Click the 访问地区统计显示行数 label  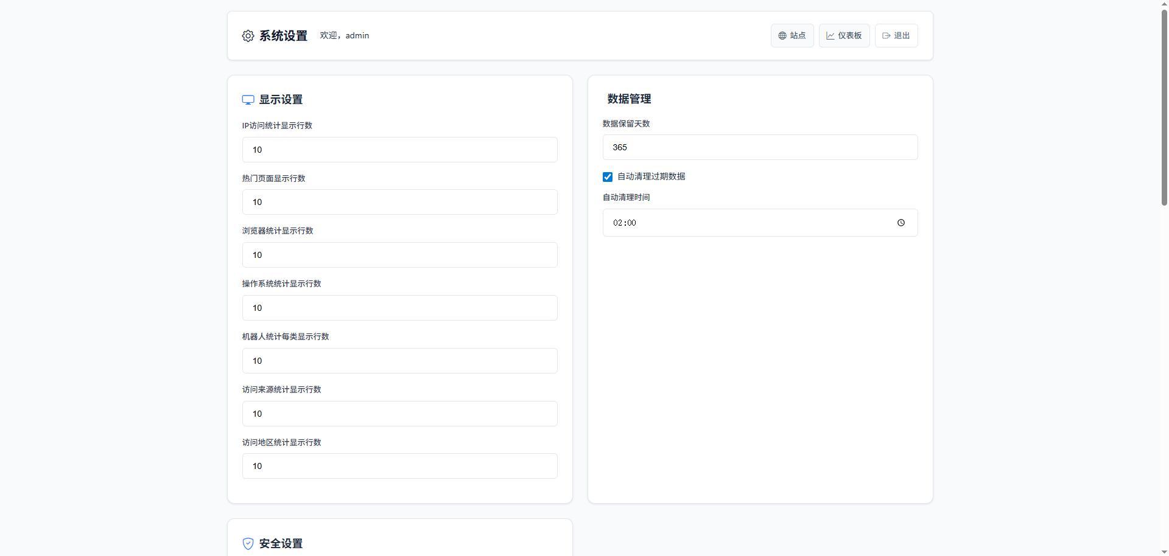[x=281, y=443]
